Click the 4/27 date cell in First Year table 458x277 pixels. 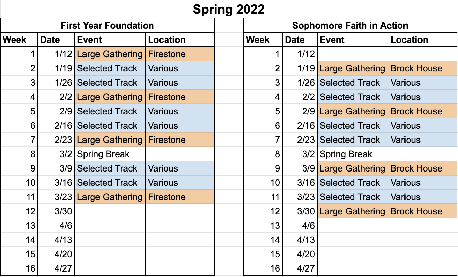coord(56,268)
